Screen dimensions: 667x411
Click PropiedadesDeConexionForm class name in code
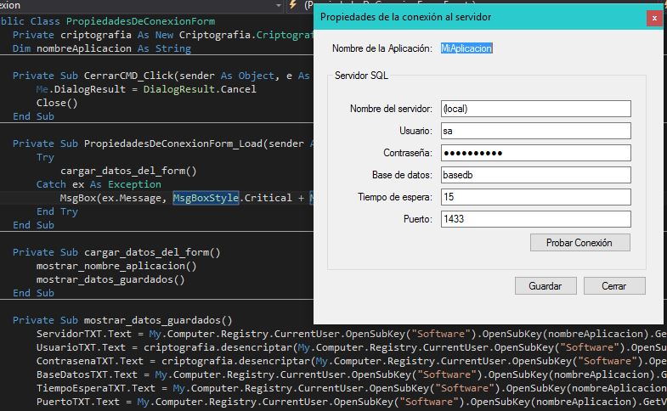(140, 21)
